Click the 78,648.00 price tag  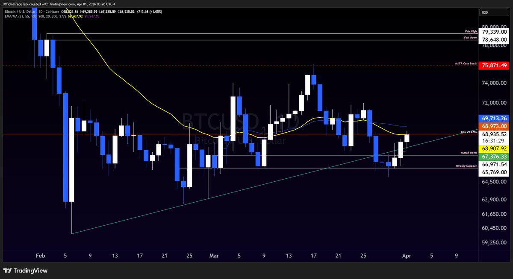pos(494,40)
